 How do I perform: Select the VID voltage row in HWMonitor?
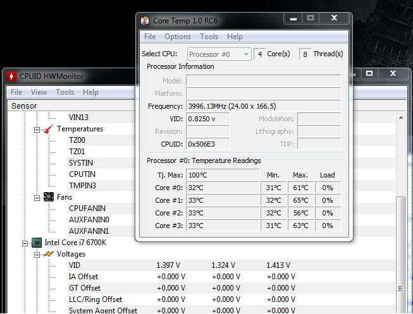(231, 265)
